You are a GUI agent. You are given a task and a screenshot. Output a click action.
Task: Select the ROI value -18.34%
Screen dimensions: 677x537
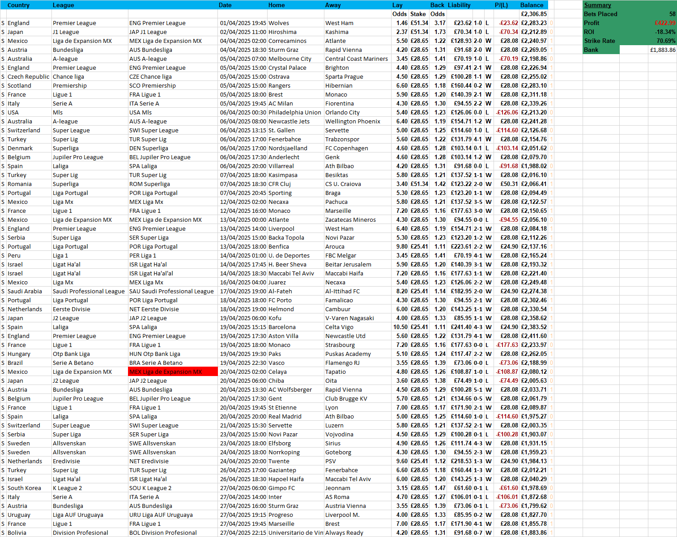665,32
